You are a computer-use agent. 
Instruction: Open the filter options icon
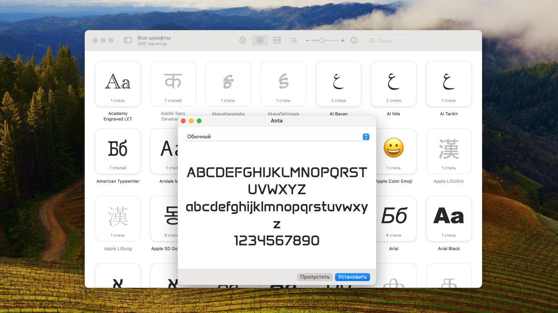243,40
